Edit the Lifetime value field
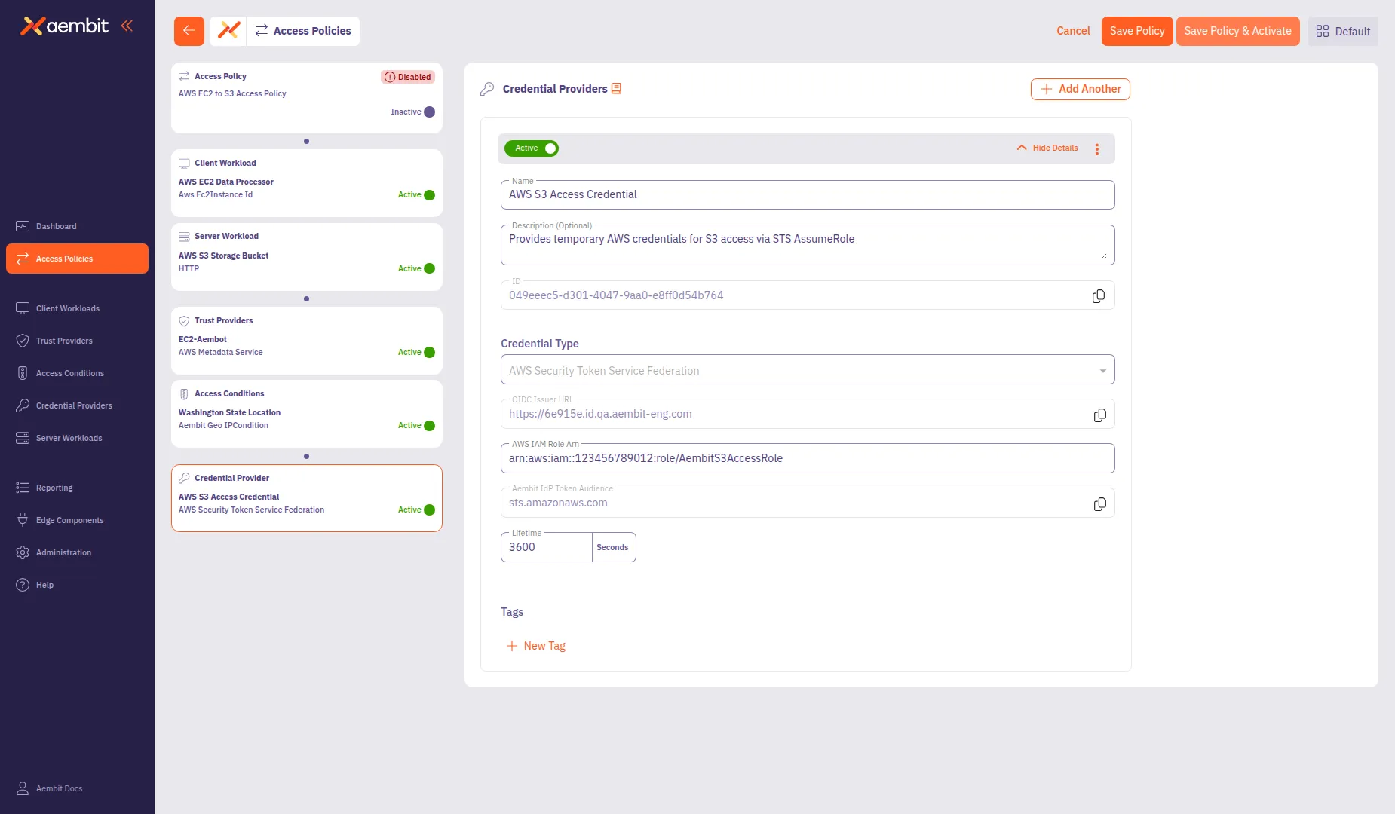 click(544, 547)
